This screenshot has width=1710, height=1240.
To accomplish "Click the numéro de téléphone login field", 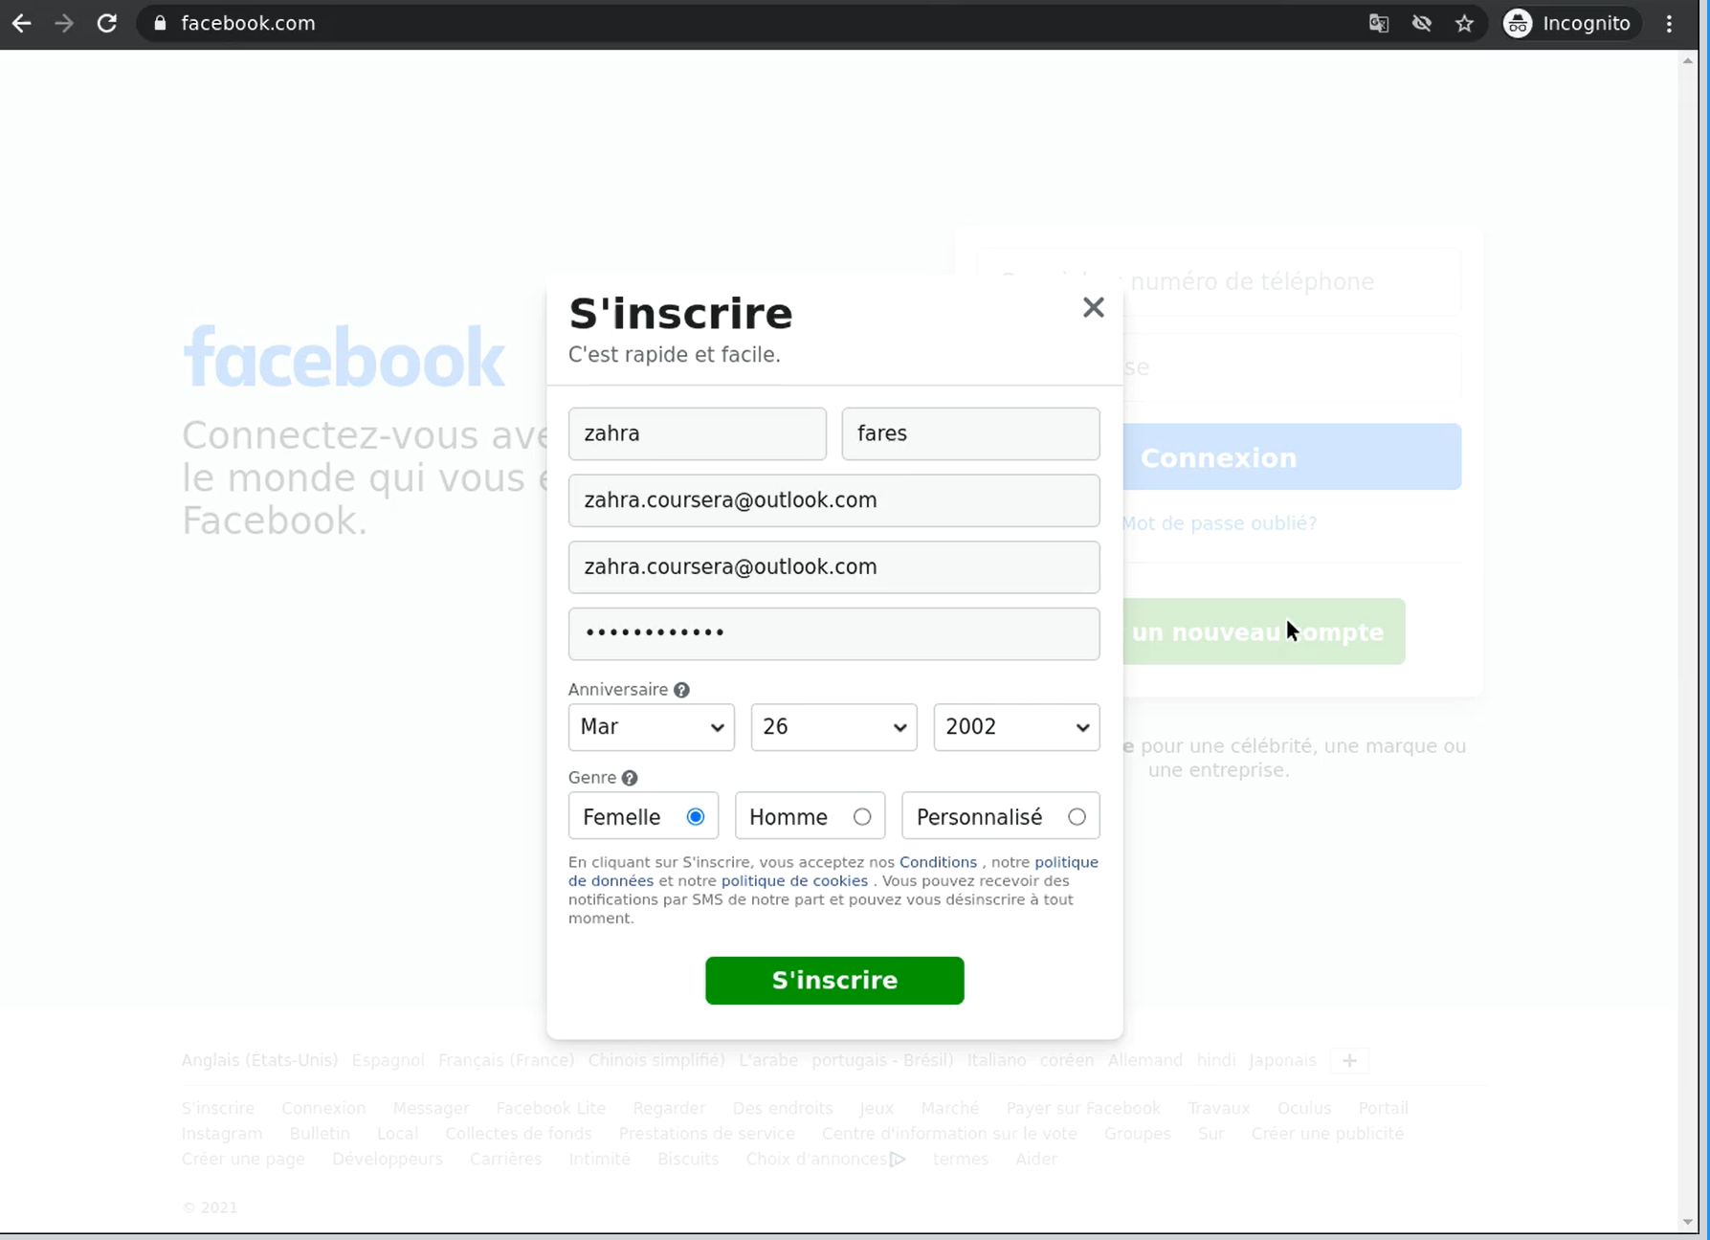I will [1292, 281].
